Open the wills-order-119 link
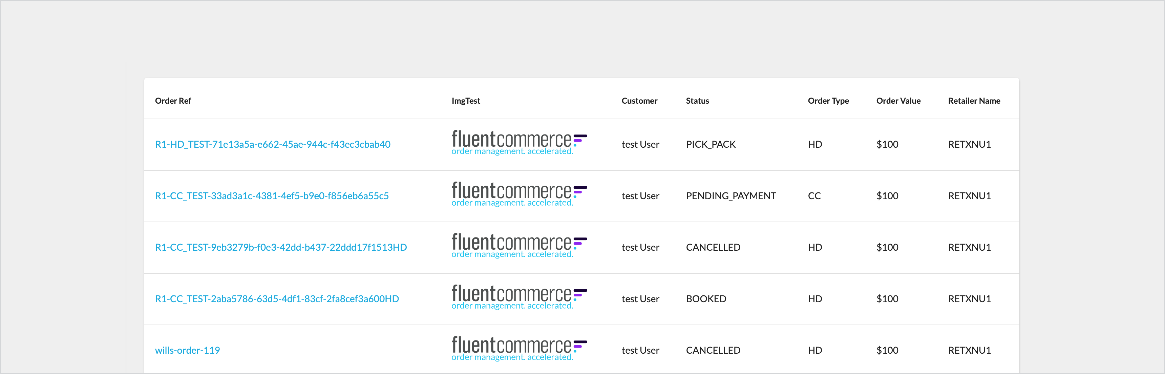The width and height of the screenshot is (1165, 374). coord(187,351)
